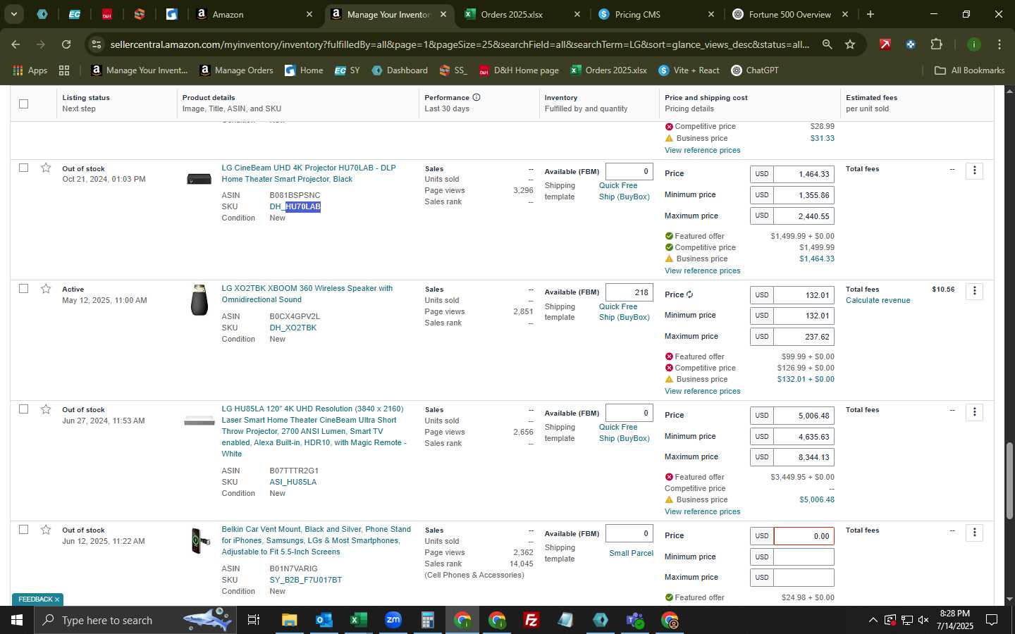Open Calculator from the taskbar
The image size is (1015, 634).
coord(427,620)
